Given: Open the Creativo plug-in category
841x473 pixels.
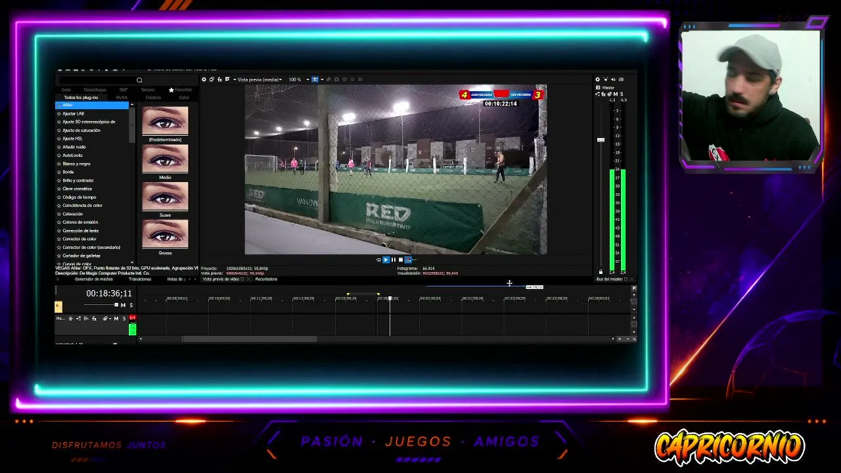Looking at the screenshot, I should [x=153, y=97].
